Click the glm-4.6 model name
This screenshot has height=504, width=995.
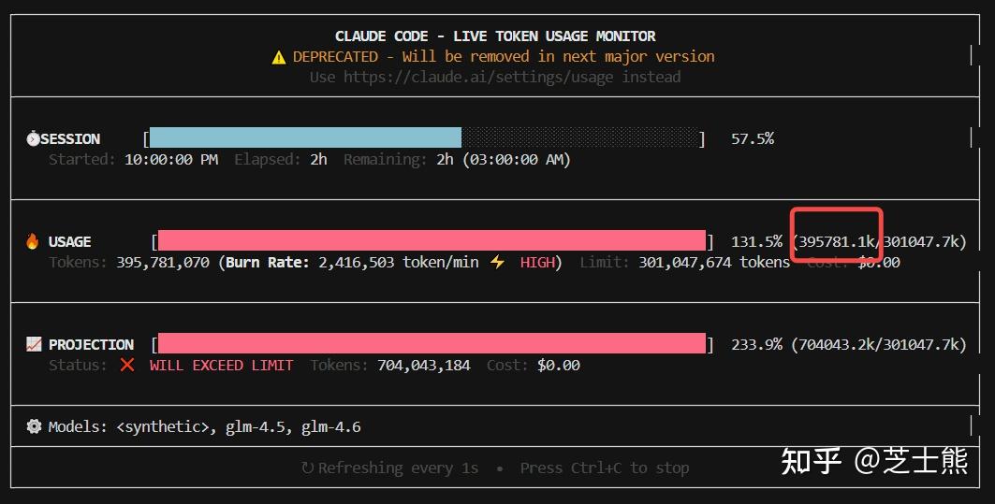point(330,427)
